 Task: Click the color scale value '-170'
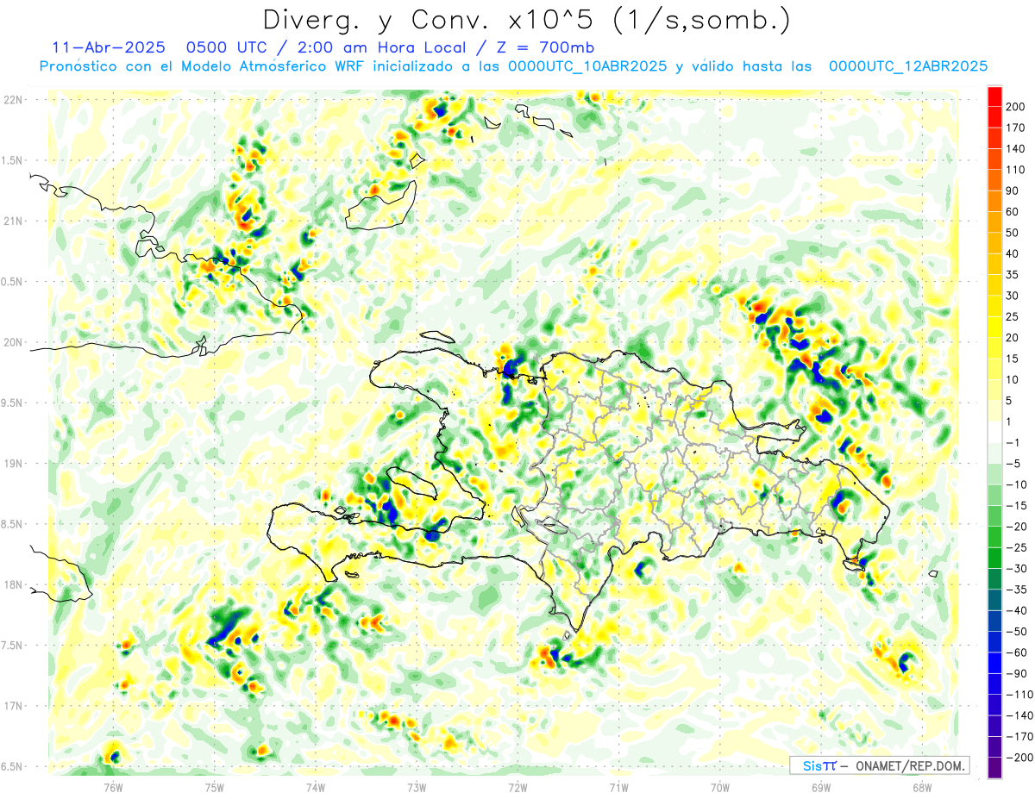(x=1019, y=736)
